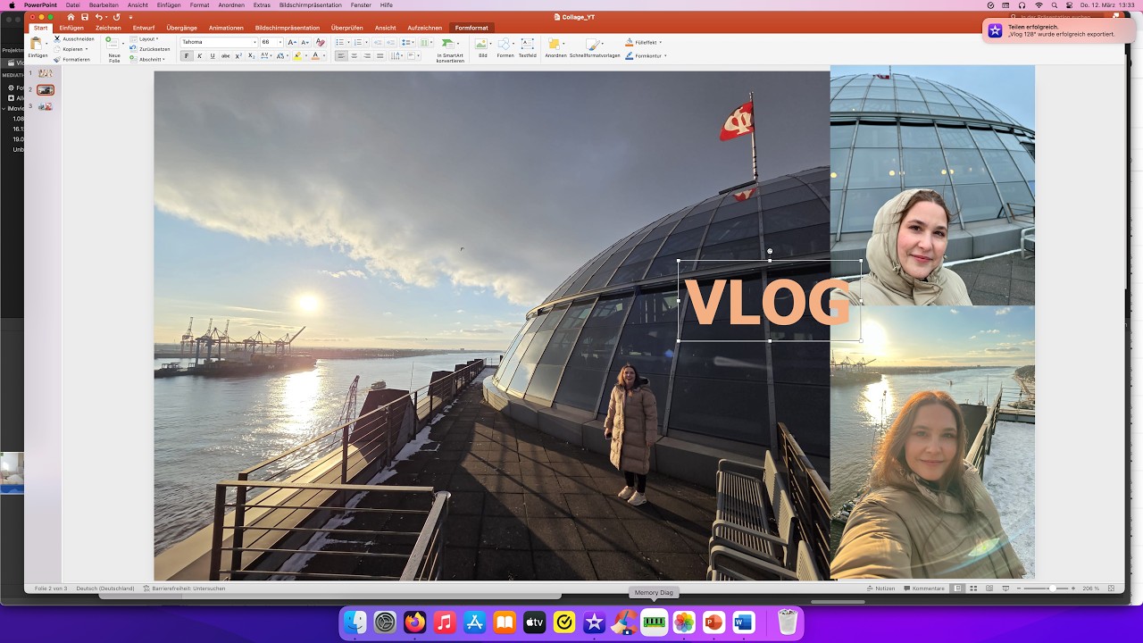Click Barrierefreiheit: Untersuchen status
The width and height of the screenshot is (1143, 643).
tap(184, 589)
